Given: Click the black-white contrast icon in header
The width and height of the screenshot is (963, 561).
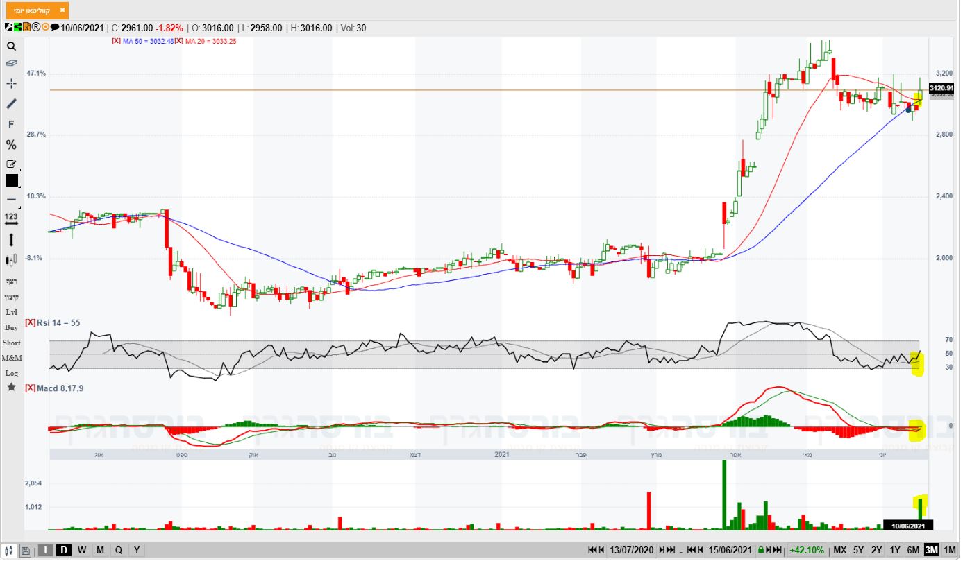Looking at the screenshot, I should (8, 28).
